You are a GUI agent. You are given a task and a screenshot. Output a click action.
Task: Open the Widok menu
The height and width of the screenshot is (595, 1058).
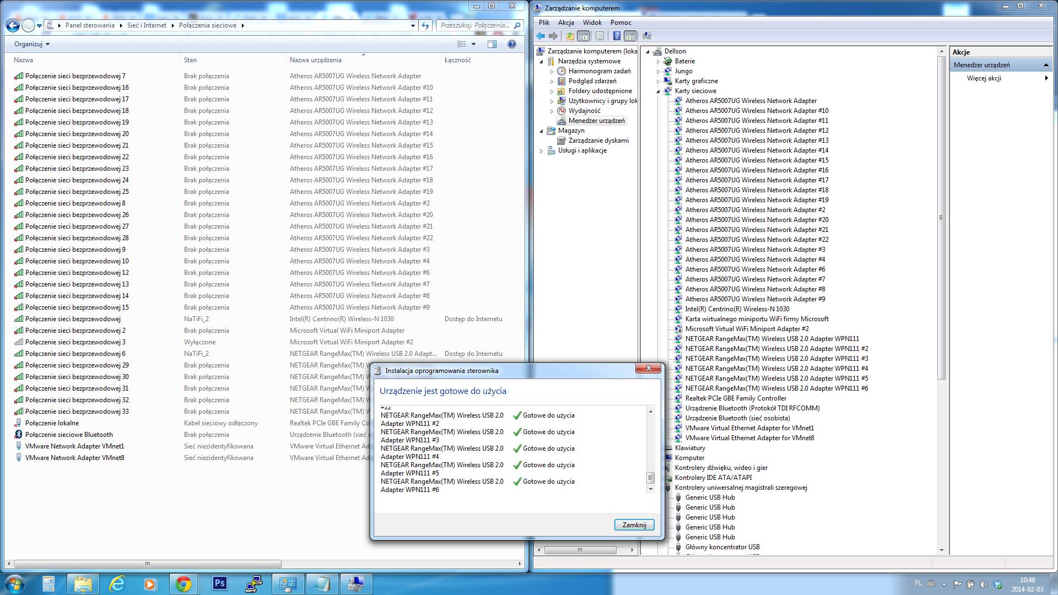tap(592, 23)
